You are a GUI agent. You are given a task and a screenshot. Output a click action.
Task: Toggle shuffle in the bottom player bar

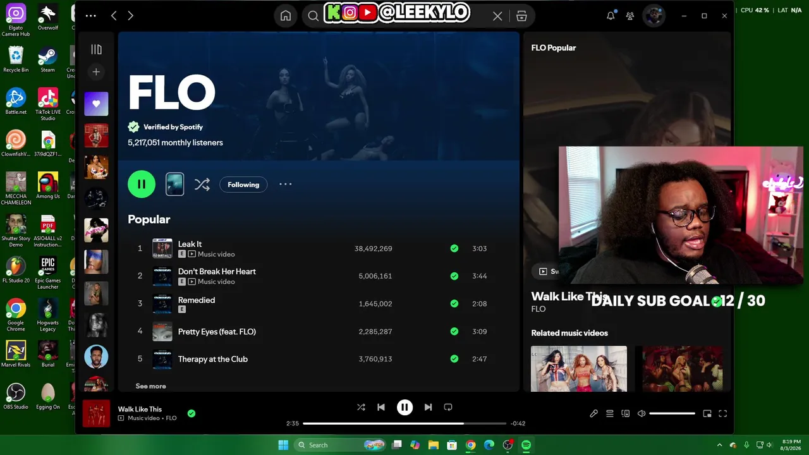coord(361,408)
